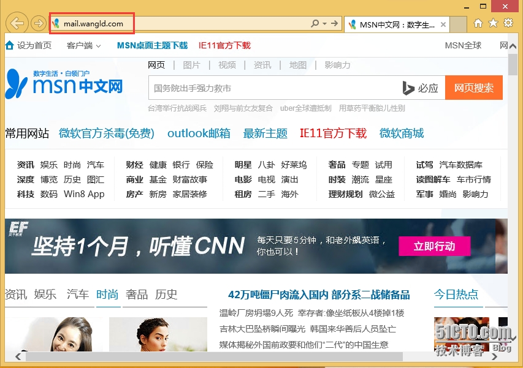This screenshot has width=523, height=368.
Task: Open the large red IE11官方下载 link
Action: (333, 133)
